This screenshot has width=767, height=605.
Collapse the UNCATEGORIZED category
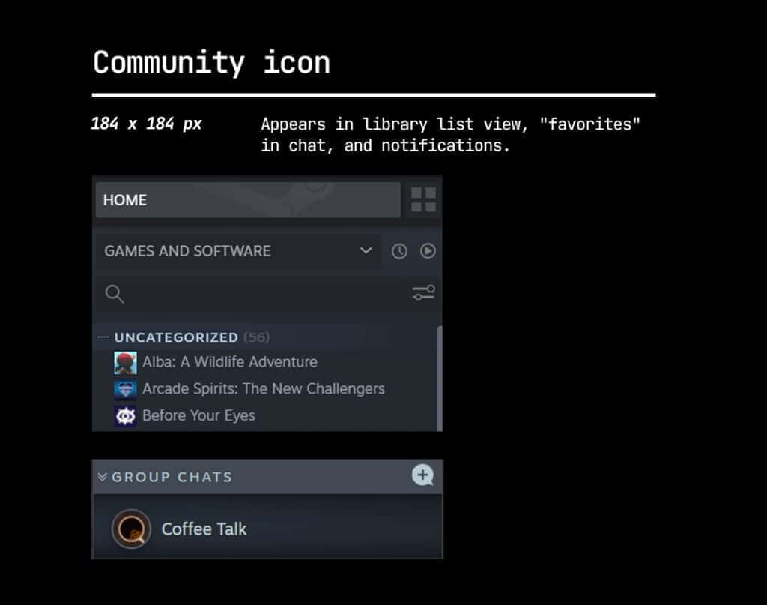(104, 337)
